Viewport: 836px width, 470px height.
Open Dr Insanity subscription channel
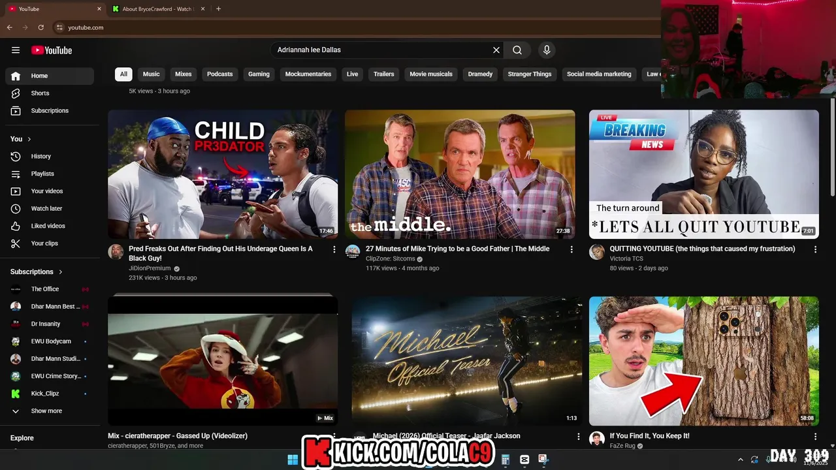click(50, 324)
